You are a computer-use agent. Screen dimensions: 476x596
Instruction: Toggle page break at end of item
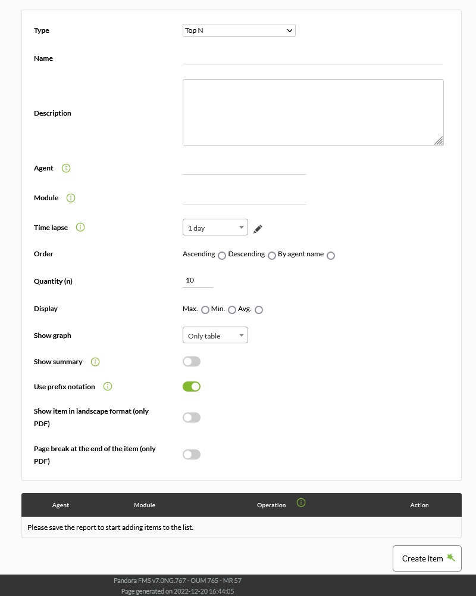click(192, 455)
